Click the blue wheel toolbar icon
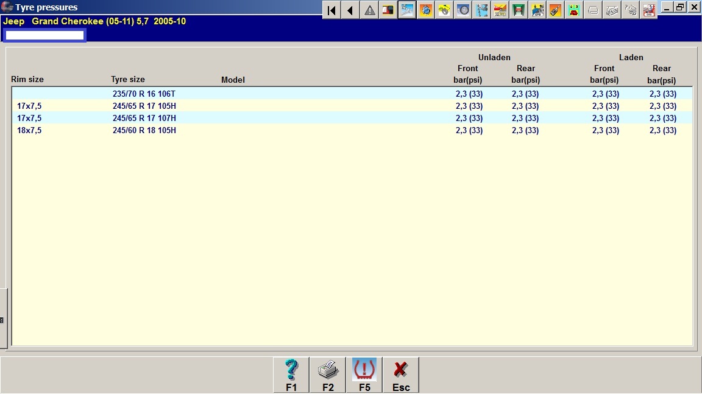This screenshot has width=702, height=394. click(x=463, y=10)
